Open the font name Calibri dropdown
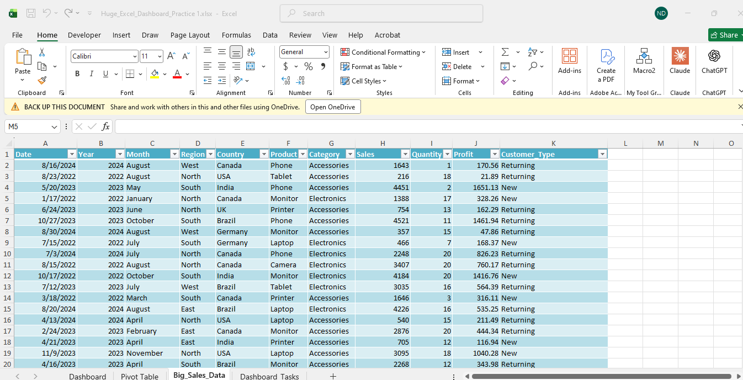 tap(135, 56)
